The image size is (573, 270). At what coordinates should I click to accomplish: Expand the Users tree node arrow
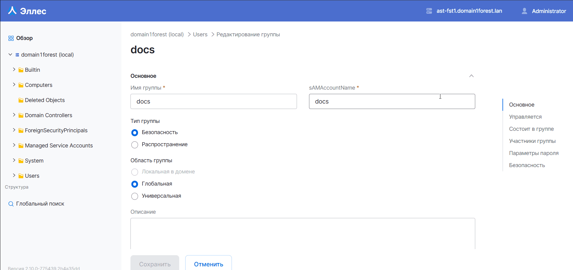tap(14, 176)
